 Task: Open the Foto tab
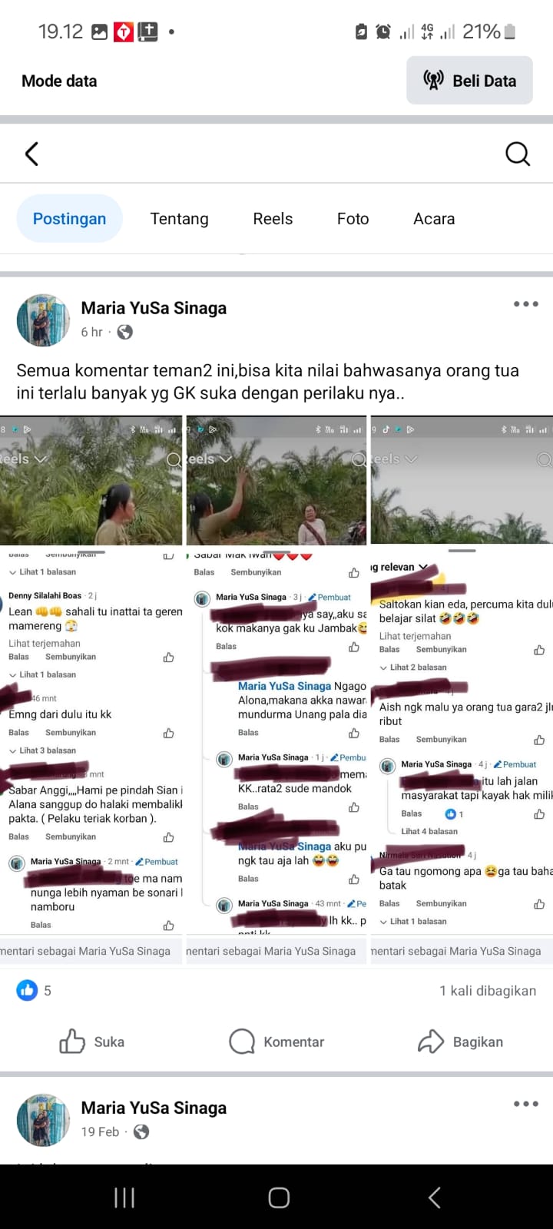(353, 219)
